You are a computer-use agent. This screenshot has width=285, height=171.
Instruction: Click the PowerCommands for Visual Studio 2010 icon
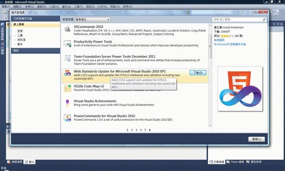67,118
